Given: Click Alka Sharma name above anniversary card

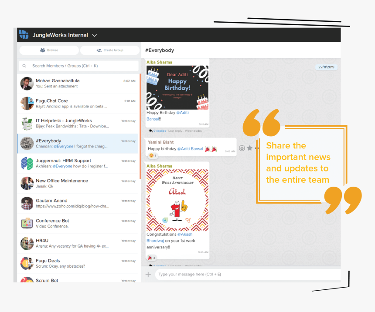Looking at the screenshot, I should pos(159,166).
